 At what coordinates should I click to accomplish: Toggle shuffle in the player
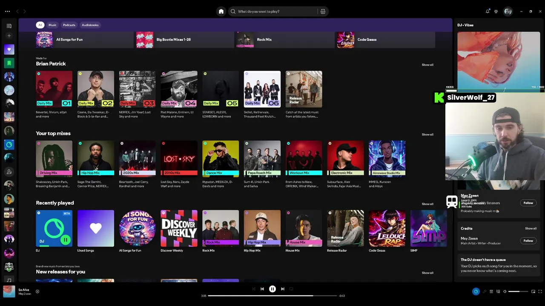[x=254, y=289]
